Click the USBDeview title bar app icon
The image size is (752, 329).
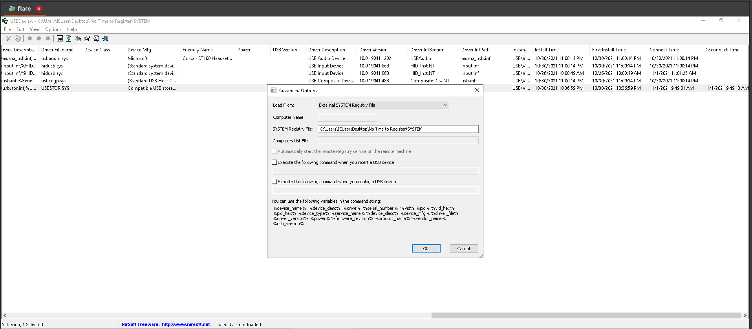[x=5, y=21]
